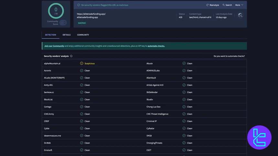Select the Emsisoft vendor name

coord(48,150)
